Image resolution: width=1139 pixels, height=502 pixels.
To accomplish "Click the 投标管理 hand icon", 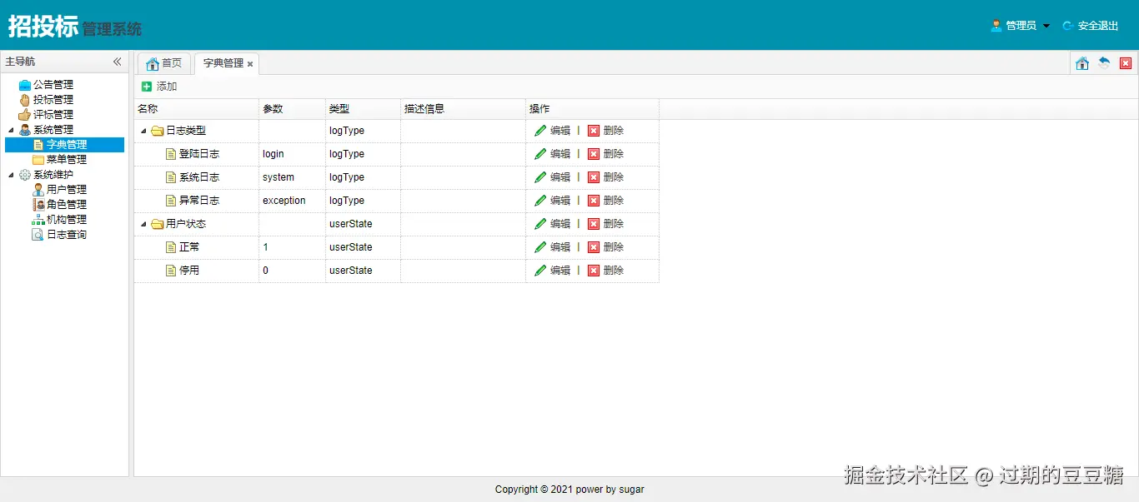I will [x=25, y=100].
